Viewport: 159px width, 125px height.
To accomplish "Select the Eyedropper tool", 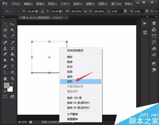I will coord(12,36).
